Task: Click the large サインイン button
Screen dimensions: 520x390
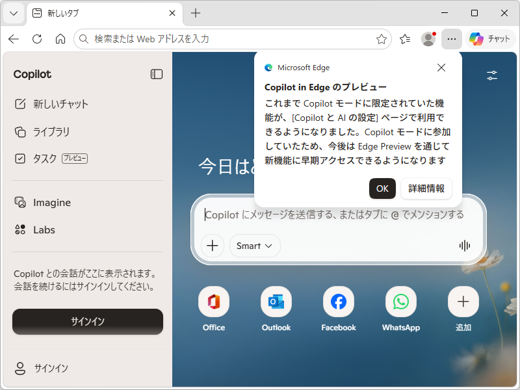Action: pyautogui.click(x=88, y=321)
